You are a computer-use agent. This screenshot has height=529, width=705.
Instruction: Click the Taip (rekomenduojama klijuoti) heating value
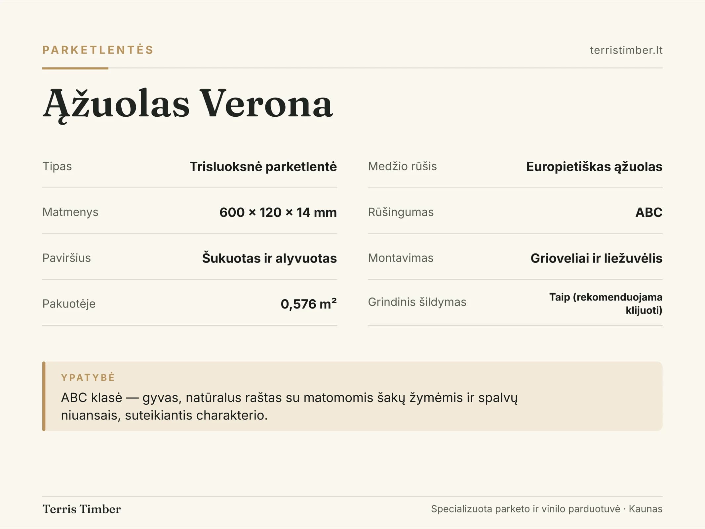pos(606,304)
